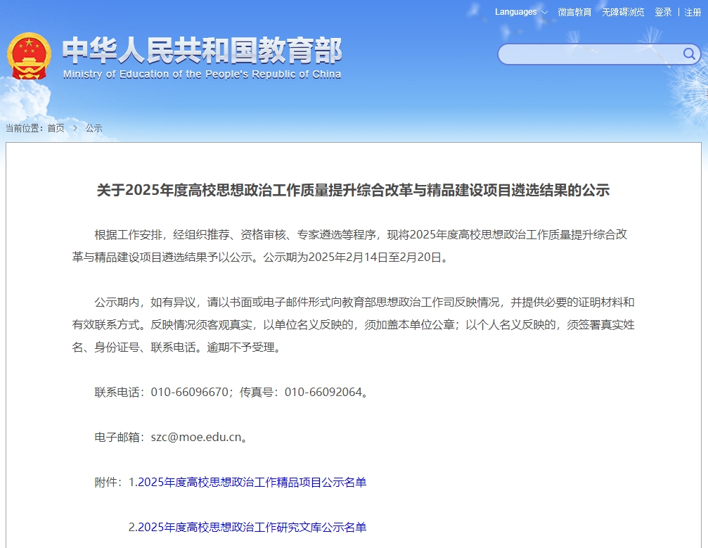Open the 微言教育 top menu item
The width and height of the screenshot is (708, 548).
pos(574,12)
